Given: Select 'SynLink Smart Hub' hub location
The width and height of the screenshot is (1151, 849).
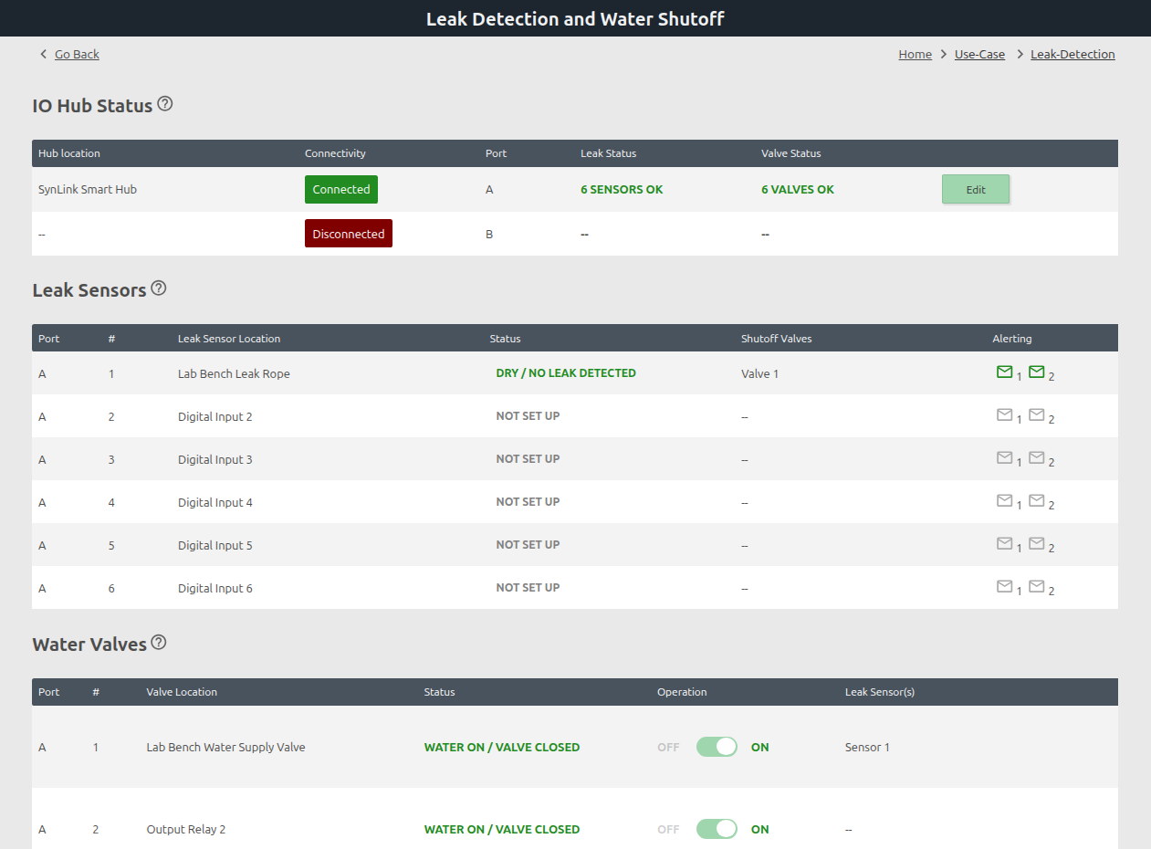Looking at the screenshot, I should tap(88, 190).
